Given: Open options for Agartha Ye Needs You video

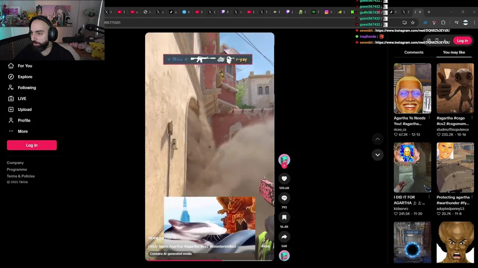Looking at the screenshot, I should (429, 118).
